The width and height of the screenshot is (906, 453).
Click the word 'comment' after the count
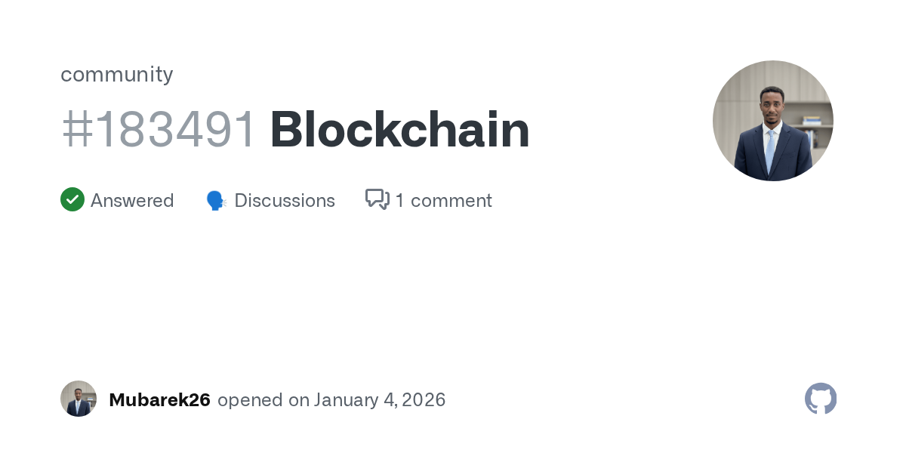pos(451,201)
